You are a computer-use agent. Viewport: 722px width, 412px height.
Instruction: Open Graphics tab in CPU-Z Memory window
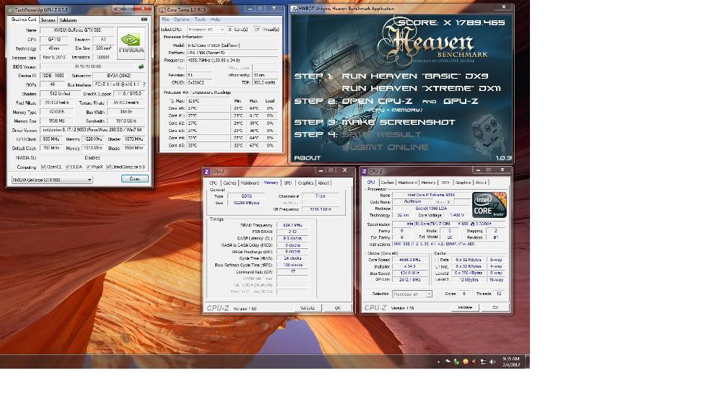point(305,183)
